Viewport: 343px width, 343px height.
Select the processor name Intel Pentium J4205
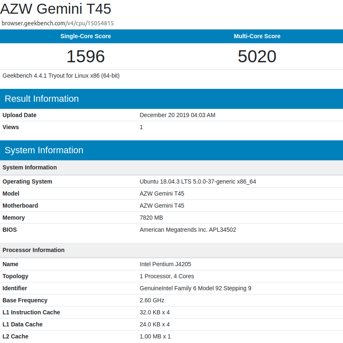(x=165, y=264)
